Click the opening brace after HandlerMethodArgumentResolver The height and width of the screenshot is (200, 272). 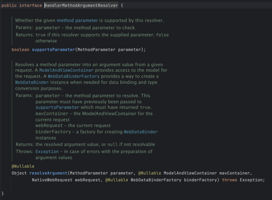122,5
